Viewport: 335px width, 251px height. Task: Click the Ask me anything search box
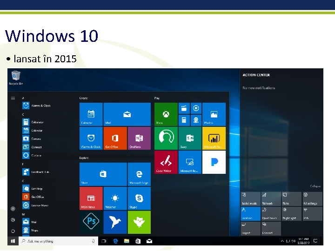click(58, 241)
